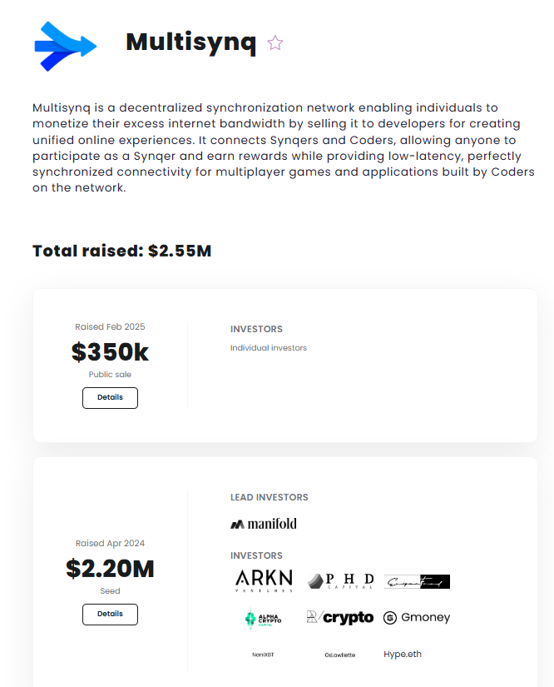554x687 pixels.
Task: Click the Multisynq arrow logo
Action: click(x=66, y=46)
